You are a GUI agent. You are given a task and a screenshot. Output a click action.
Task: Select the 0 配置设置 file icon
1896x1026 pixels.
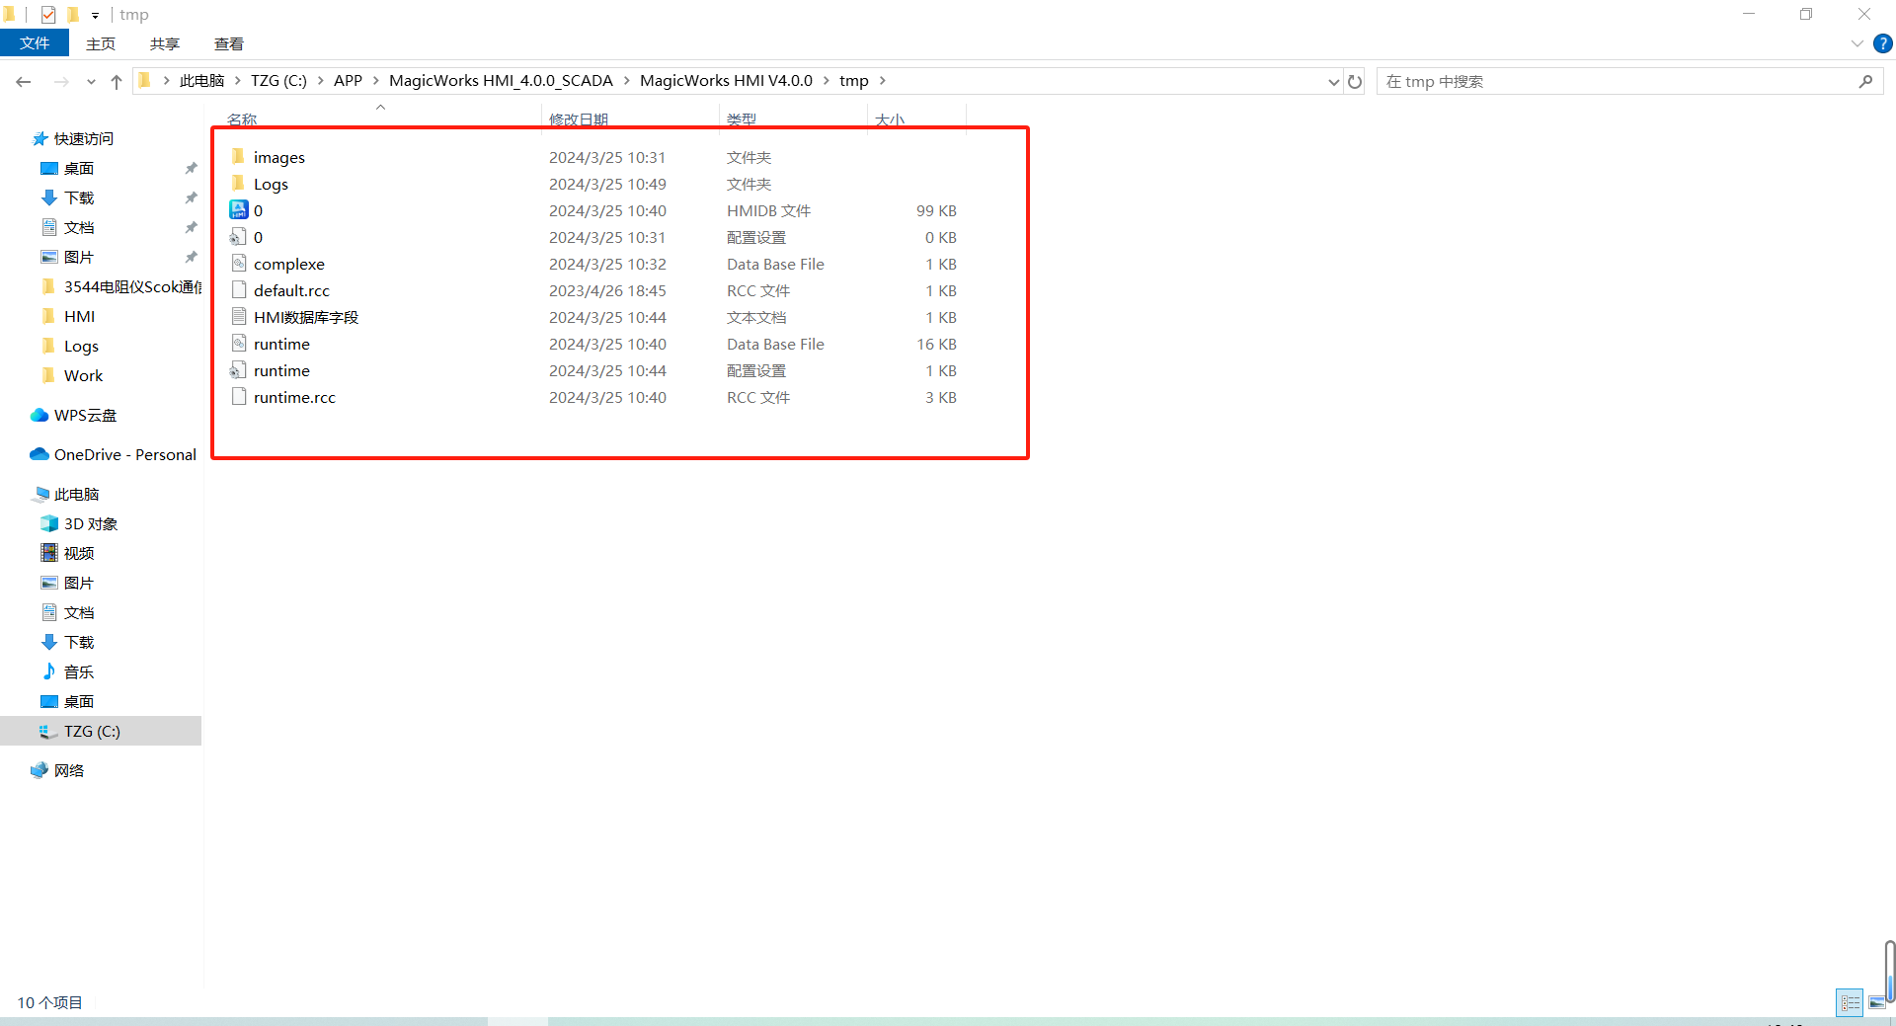[x=238, y=237]
